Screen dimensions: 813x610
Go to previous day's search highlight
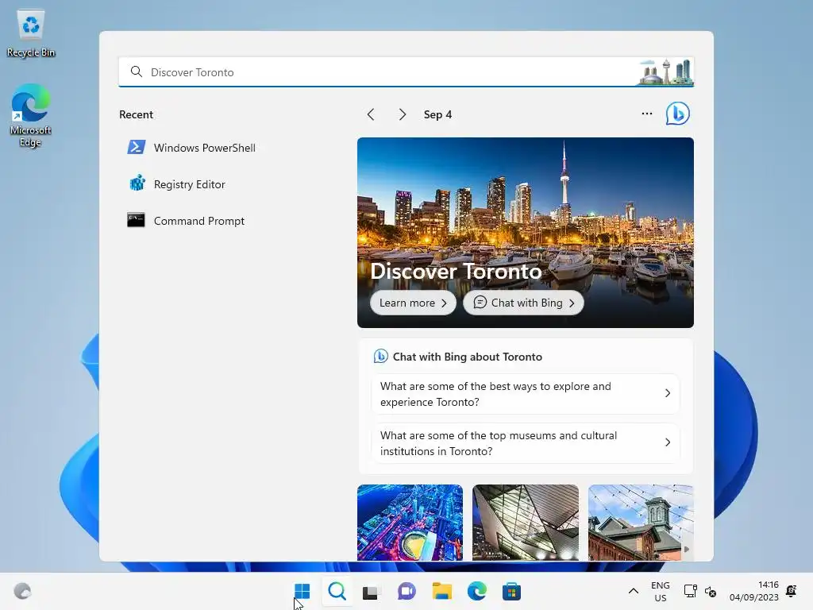pos(371,114)
